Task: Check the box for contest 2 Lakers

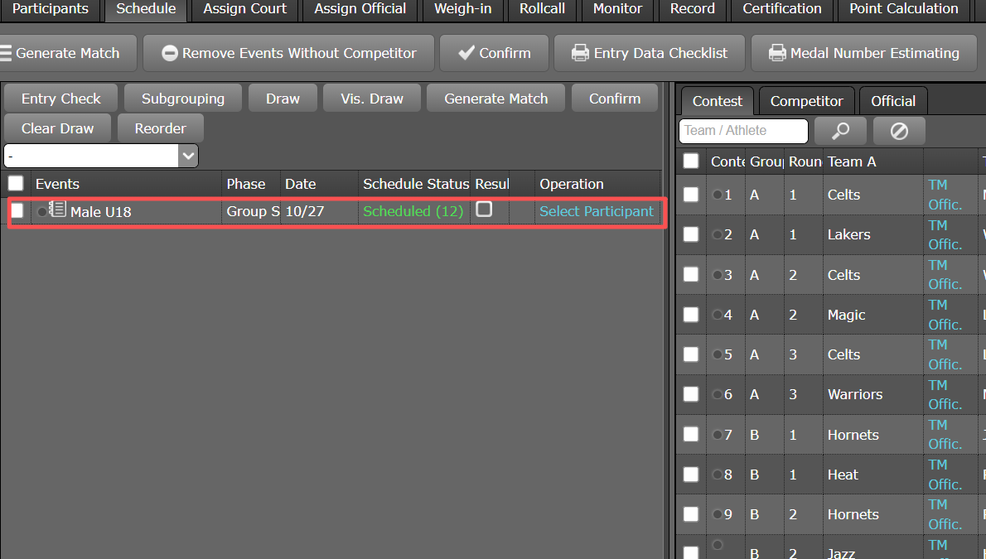Action: coord(691,234)
